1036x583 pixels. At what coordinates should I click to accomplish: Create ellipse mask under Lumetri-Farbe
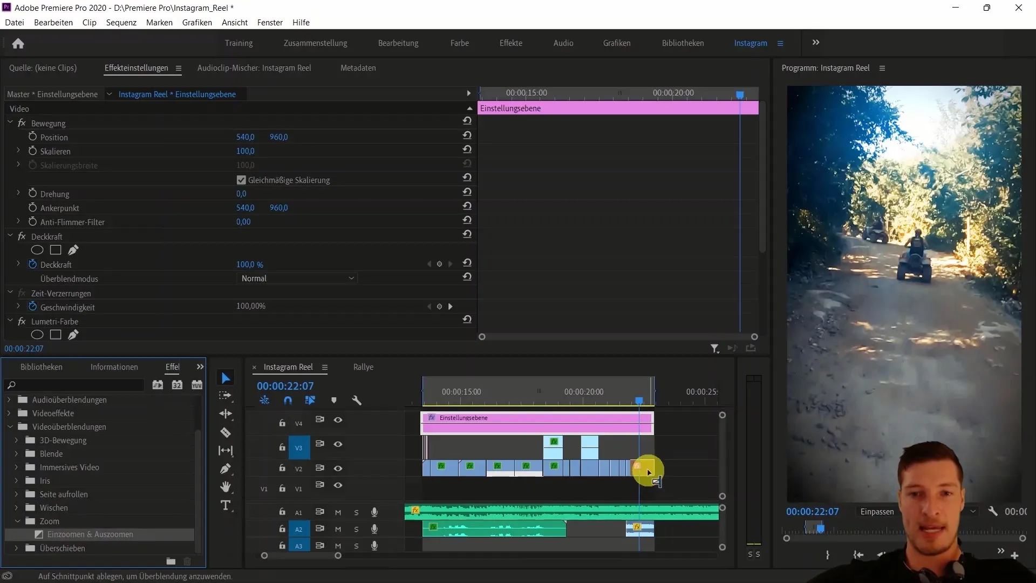[x=37, y=335]
